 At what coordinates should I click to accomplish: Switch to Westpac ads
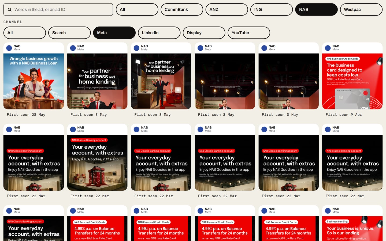(x=361, y=10)
